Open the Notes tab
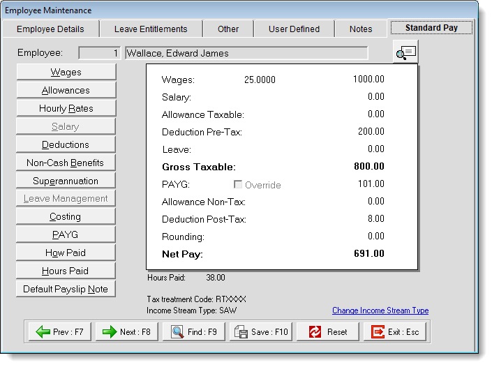Image resolution: width=492 pixels, height=367 pixels. pyautogui.click(x=361, y=29)
